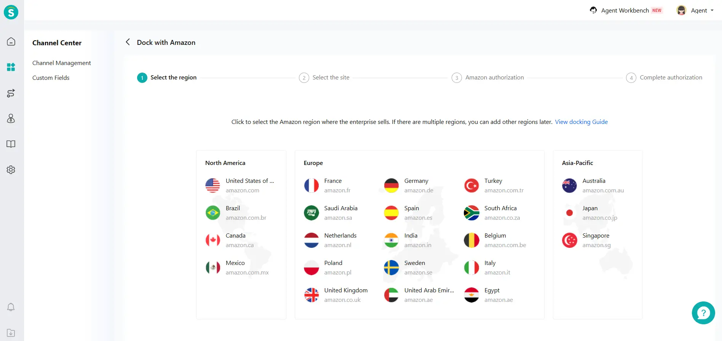
Task: Go back using the arrow beside Dock with Amazon
Action: (128, 42)
